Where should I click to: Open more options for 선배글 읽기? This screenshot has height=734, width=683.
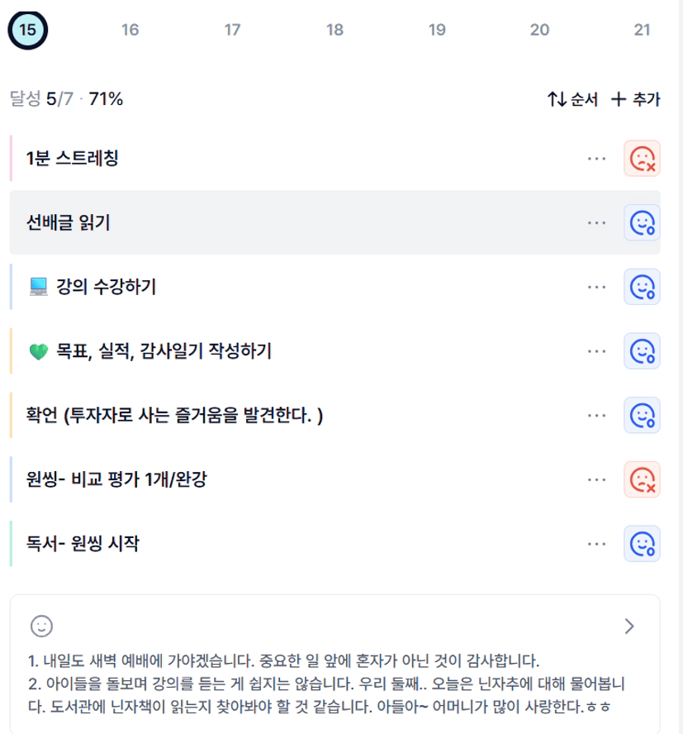click(596, 222)
